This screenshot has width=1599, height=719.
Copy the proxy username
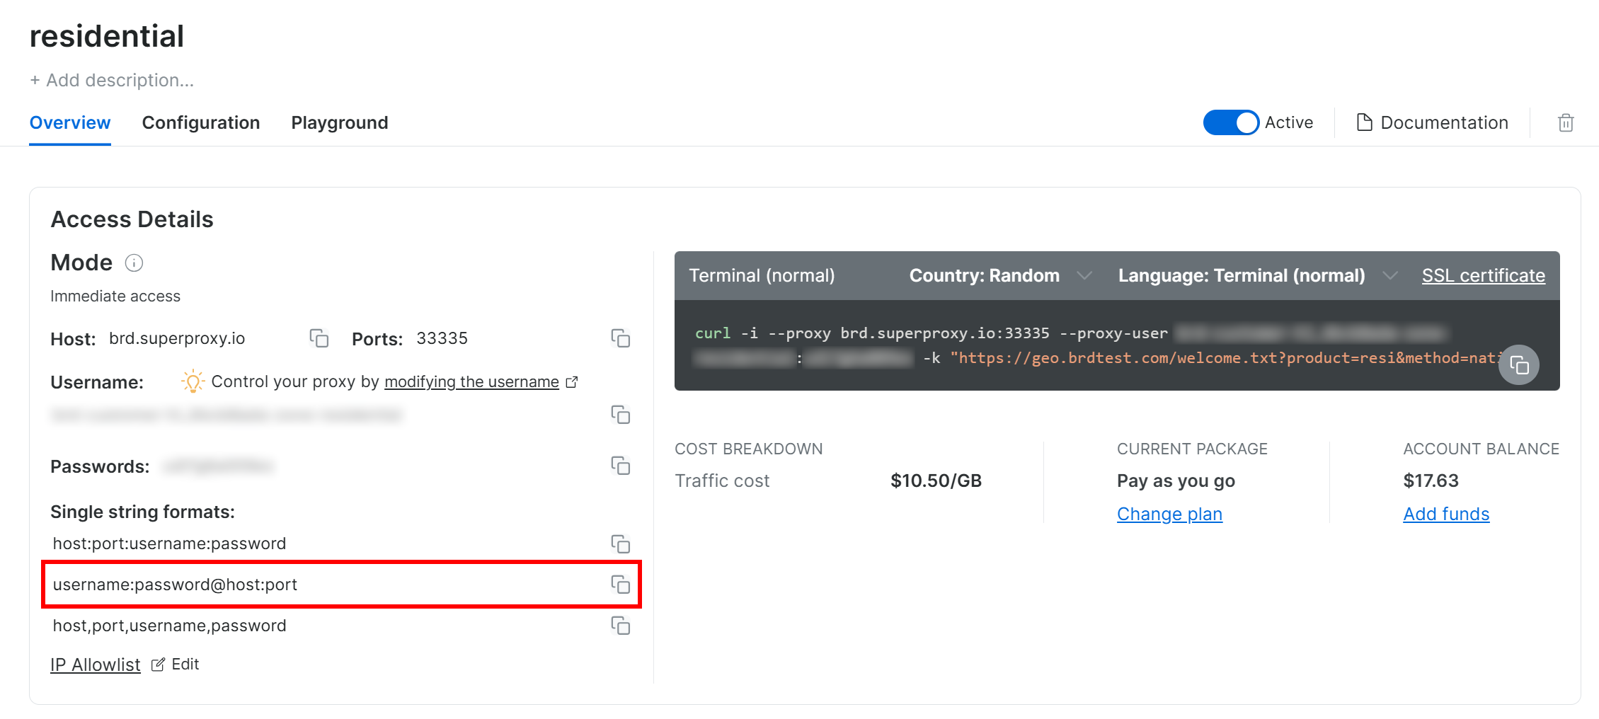[x=621, y=415]
